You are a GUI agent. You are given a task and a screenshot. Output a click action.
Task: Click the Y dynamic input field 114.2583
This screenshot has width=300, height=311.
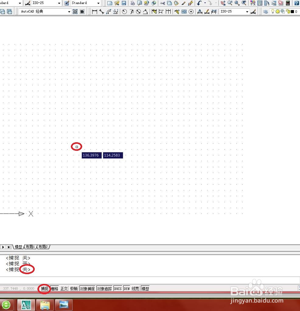tap(113, 155)
